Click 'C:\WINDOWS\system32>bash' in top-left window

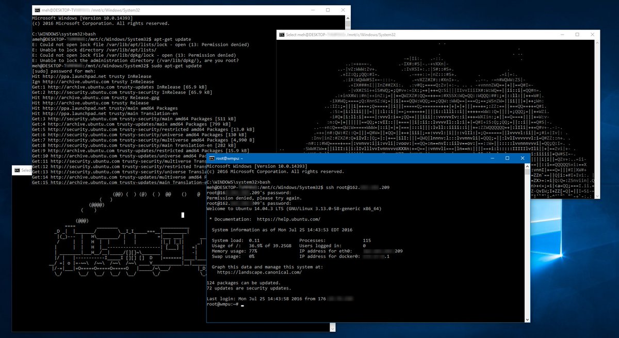(x=64, y=34)
